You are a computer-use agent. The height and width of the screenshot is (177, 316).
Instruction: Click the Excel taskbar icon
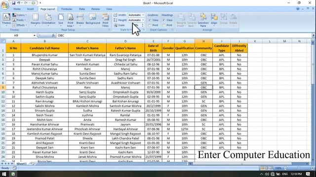click(13, 174)
